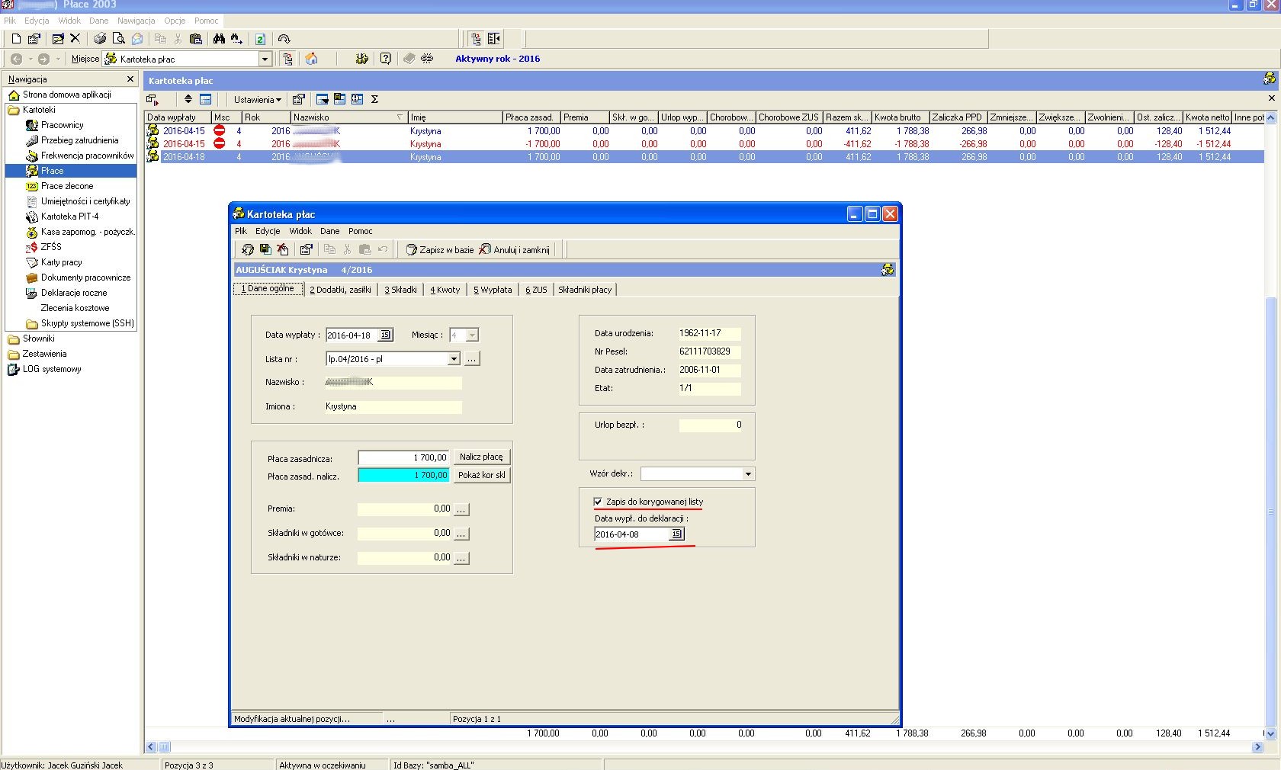Click the cyan Płaca zasad. nalicz. field
Viewport: 1281px width, 770px height.
click(x=403, y=475)
